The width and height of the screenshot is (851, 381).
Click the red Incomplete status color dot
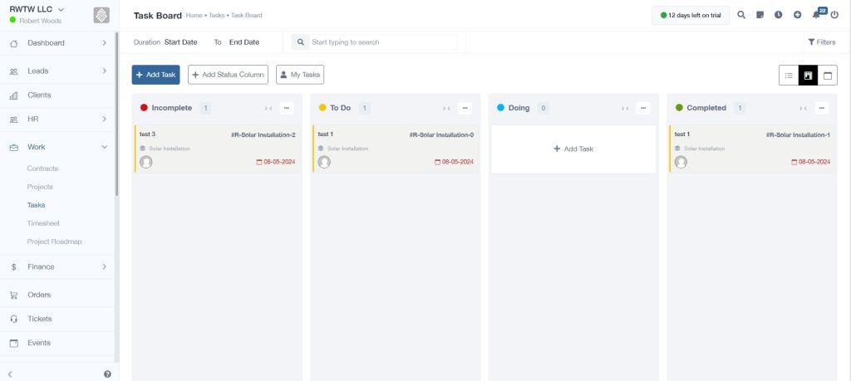tap(144, 108)
